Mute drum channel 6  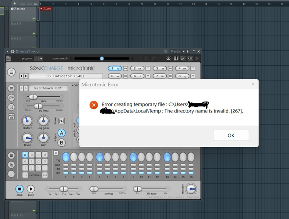click(x=148, y=76)
